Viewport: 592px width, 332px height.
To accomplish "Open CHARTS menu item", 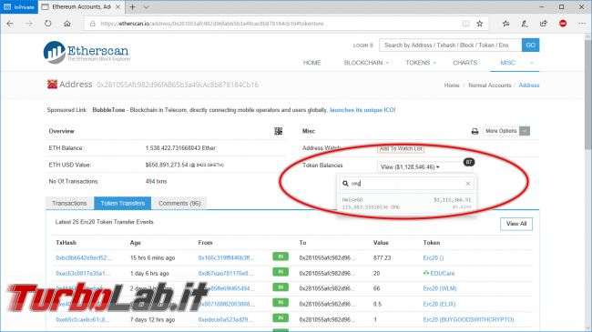I will (464, 63).
